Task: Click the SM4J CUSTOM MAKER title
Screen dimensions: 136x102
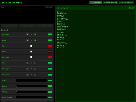Action: point(12,3)
